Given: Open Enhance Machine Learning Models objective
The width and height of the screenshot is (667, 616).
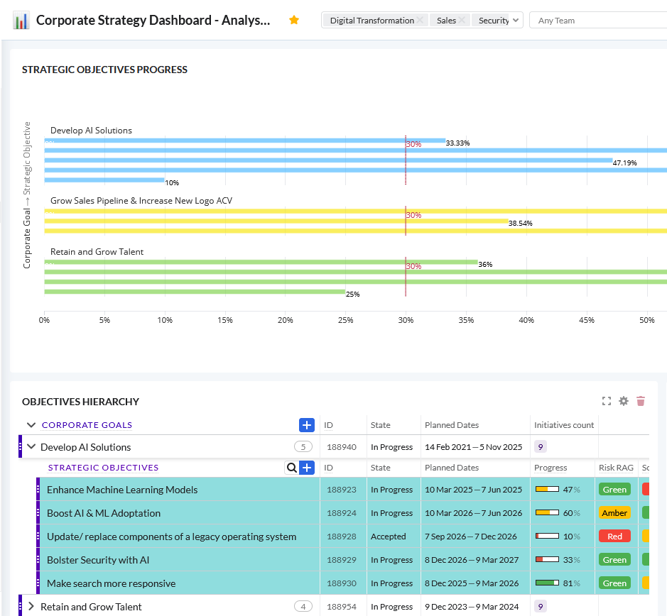Looking at the screenshot, I should click(x=122, y=490).
